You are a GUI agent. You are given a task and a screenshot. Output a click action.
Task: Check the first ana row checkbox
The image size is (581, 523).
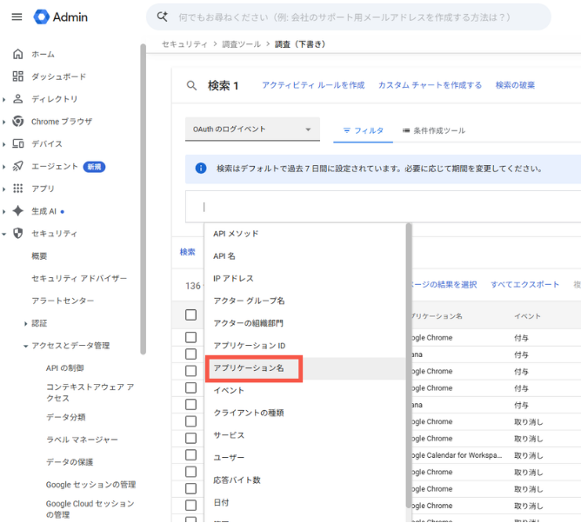[190, 354]
